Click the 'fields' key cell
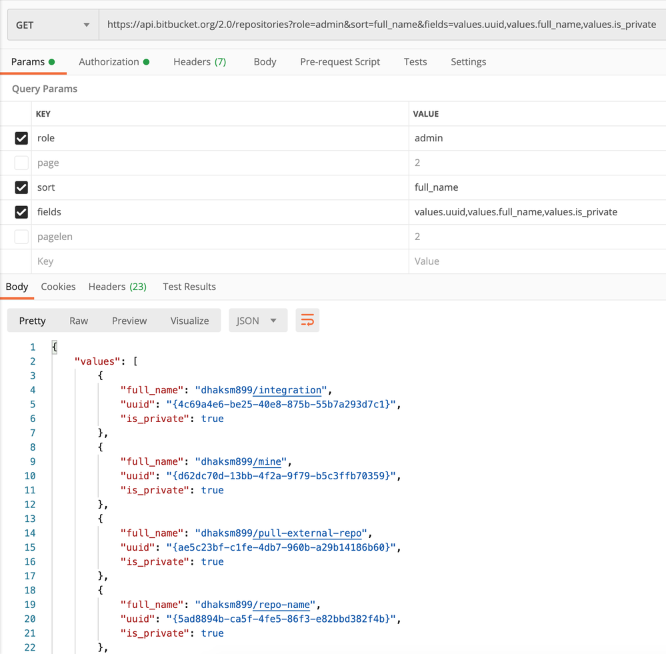Viewport: 666px width, 654px height. click(220, 212)
